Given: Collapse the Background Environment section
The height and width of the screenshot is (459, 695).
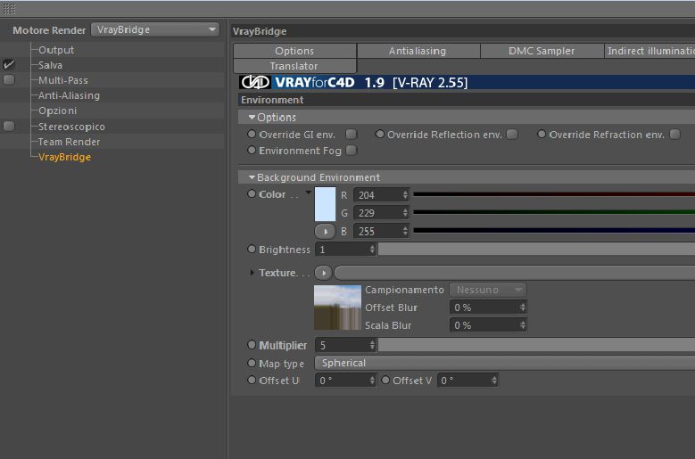Looking at the screenshot, I should (252, 177).
